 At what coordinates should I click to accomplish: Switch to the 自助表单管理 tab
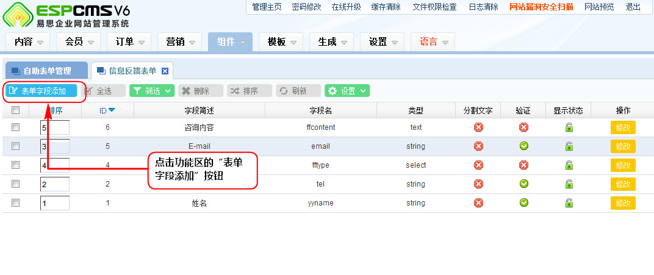click(46, 71)
